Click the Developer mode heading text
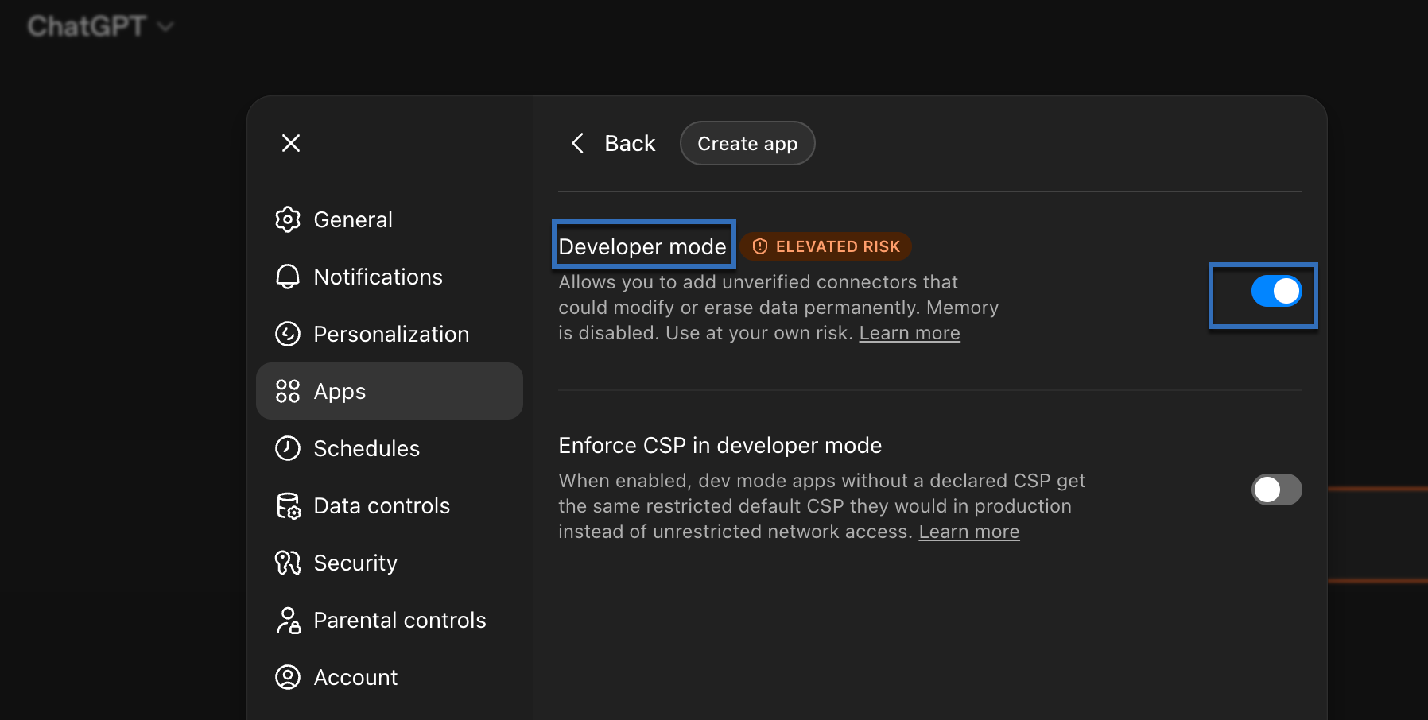The width and height of the screenshot is (1428, 720). [x=642, y=246]
